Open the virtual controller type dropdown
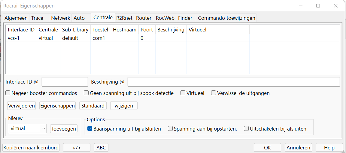The width and height of the screenshot is (346, 153). 28,128
